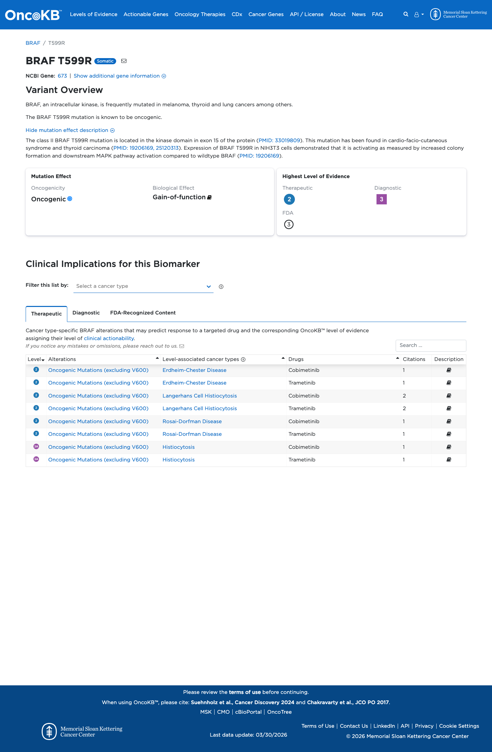The height and width of the screenshot is (752, 492).
Task: Expand 'Show additional gene information'
Action: 120,76
